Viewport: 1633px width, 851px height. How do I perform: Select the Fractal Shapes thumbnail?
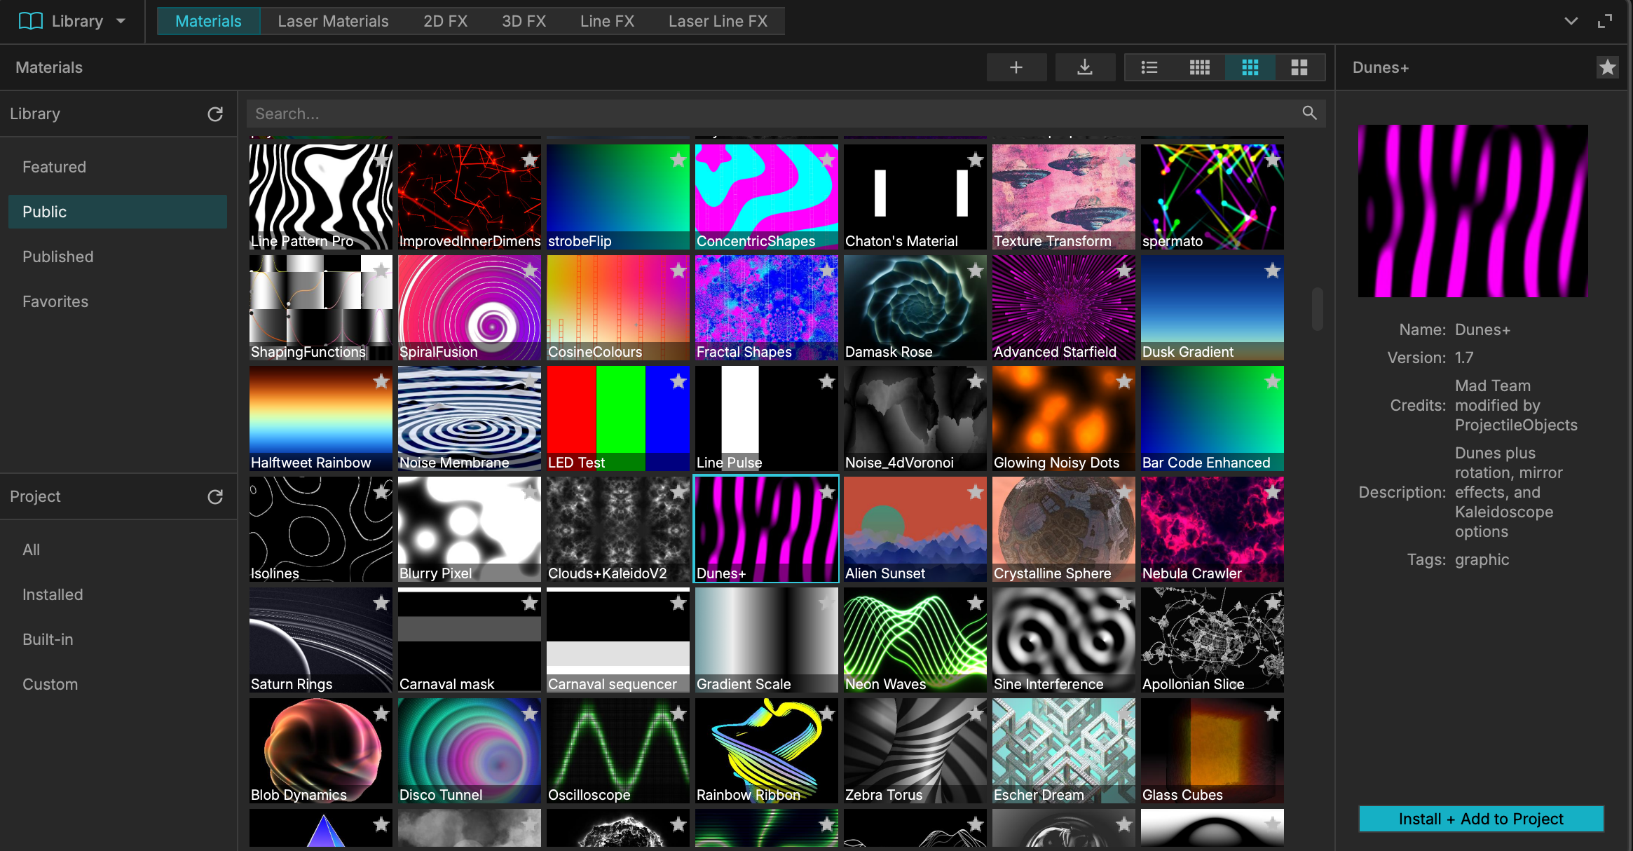(x=767, y=308)
